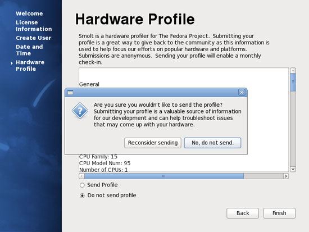The image size is (309, 232).
Task: Select License Information in sidebar
Action: pyautogui.click(x=34, y=26)
